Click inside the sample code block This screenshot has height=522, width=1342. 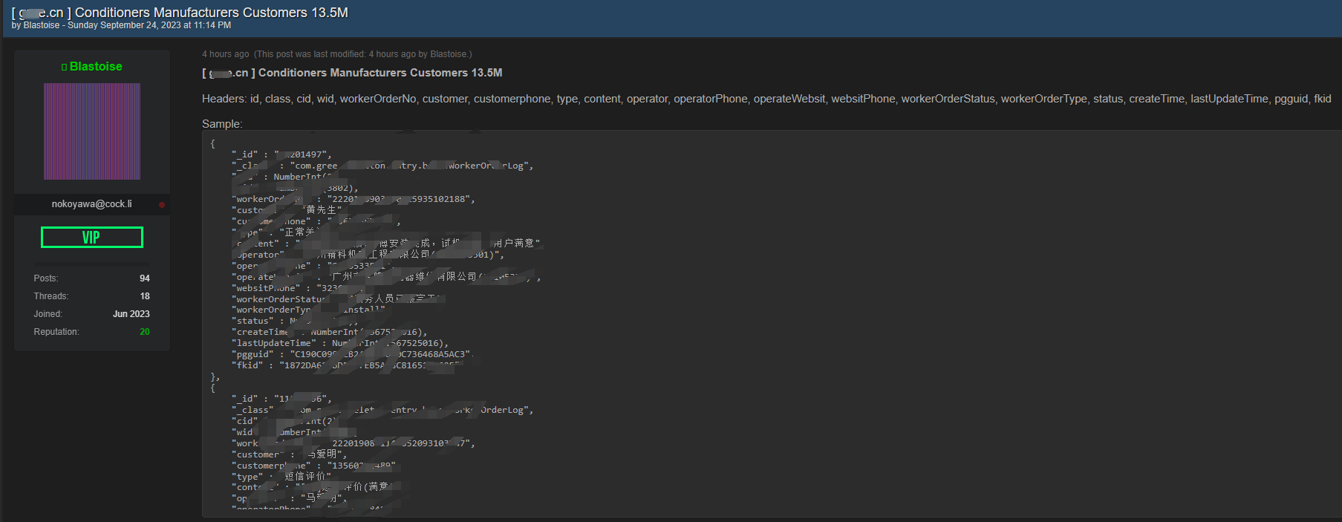[772, 324]
